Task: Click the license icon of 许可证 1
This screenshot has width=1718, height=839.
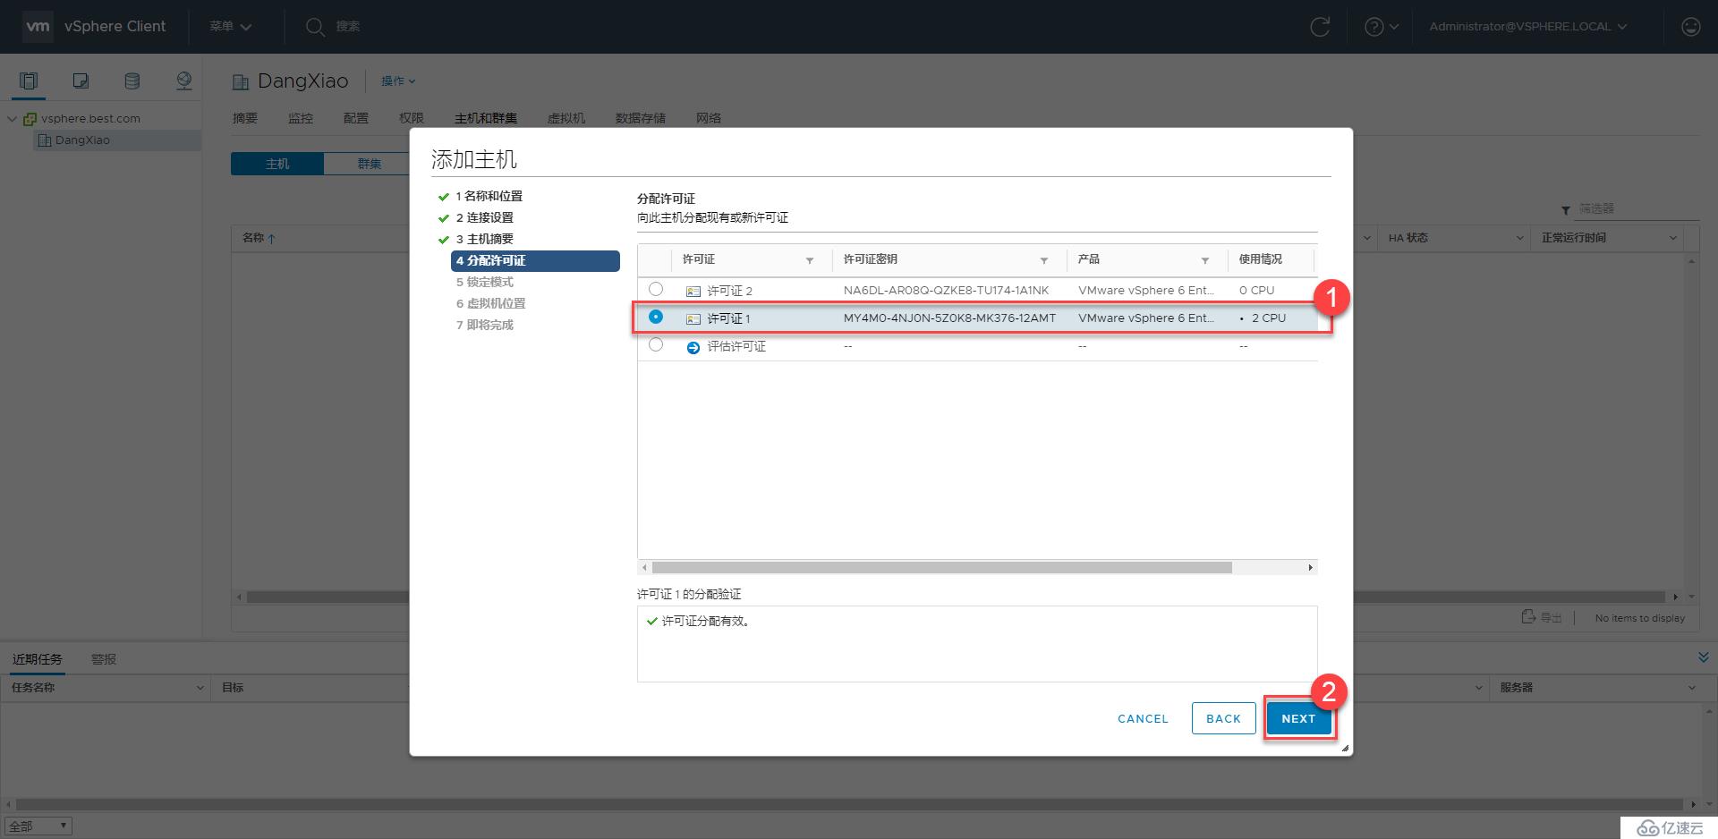Action: pos(693,318)
